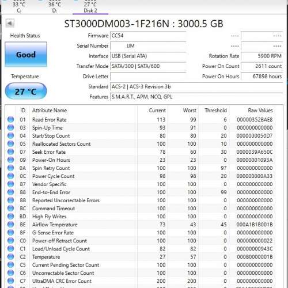Image resolution: width=288 pixels, height=288 pixels.
Task: Click the status icon for Load/Unload Cycle Count
Action: click(11, 248)
